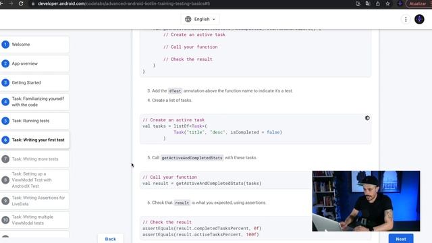The image size is (432, 243).
Task: Click the inline code word result
Action: (182, 202)
